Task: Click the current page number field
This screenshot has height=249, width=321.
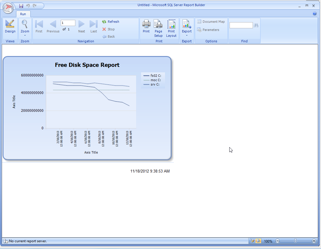Action: pyautogui.click(x=68, y=23)
